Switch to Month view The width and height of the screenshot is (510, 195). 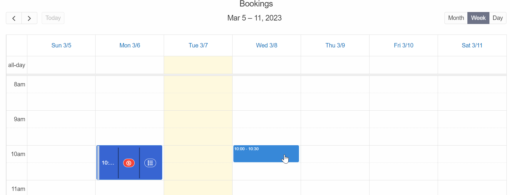pyautogui.click(x=456, y=18)
